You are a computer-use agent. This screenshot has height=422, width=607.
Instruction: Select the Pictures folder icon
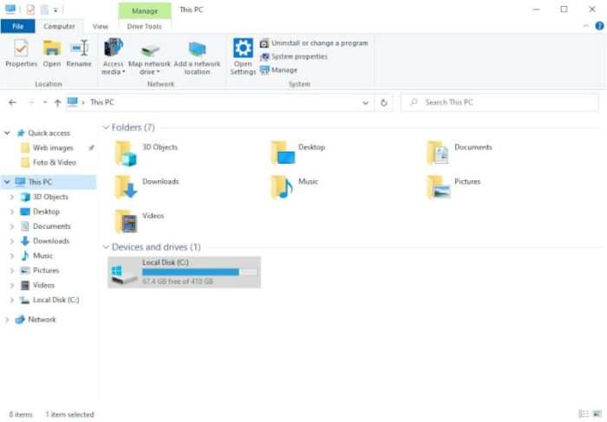[439, 187]
